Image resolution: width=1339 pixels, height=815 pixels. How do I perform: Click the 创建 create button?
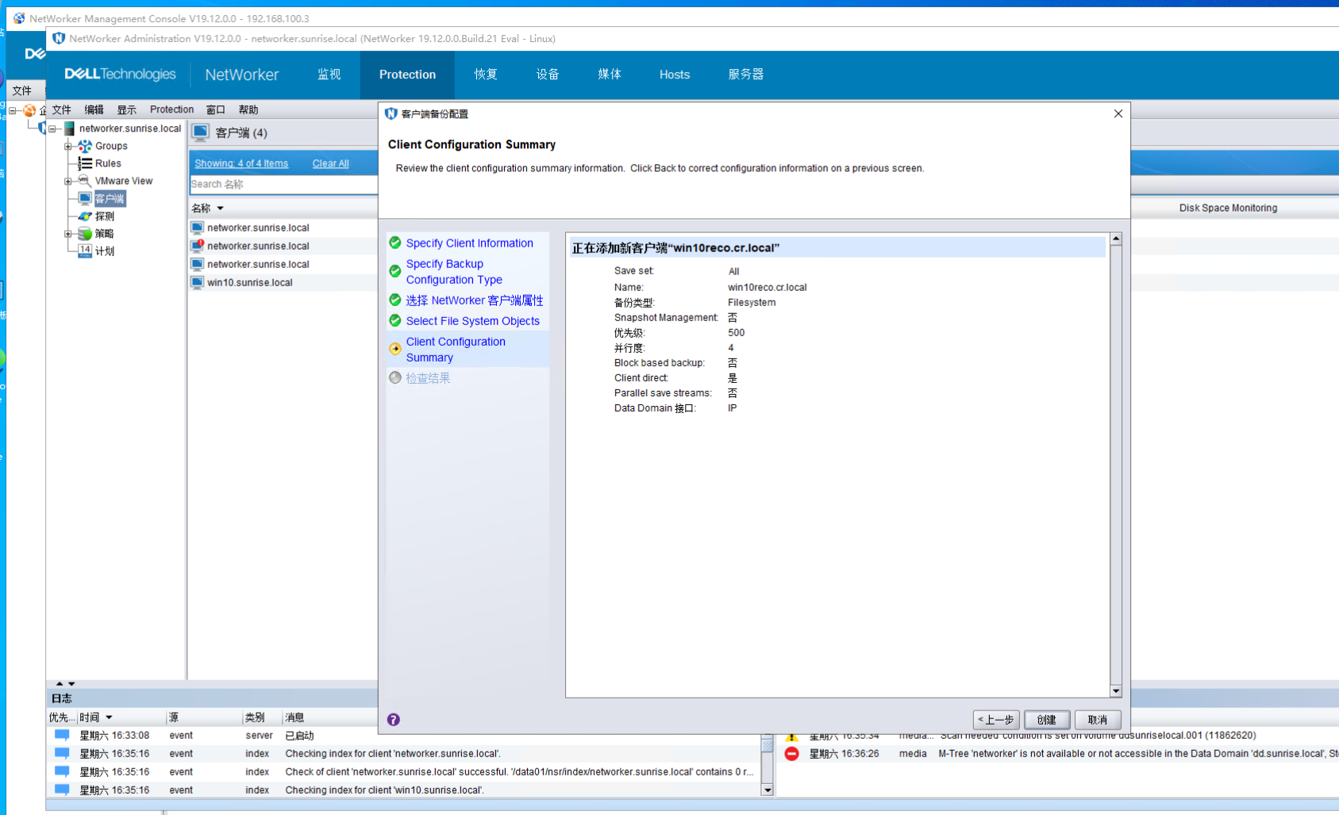point(1047,720)
